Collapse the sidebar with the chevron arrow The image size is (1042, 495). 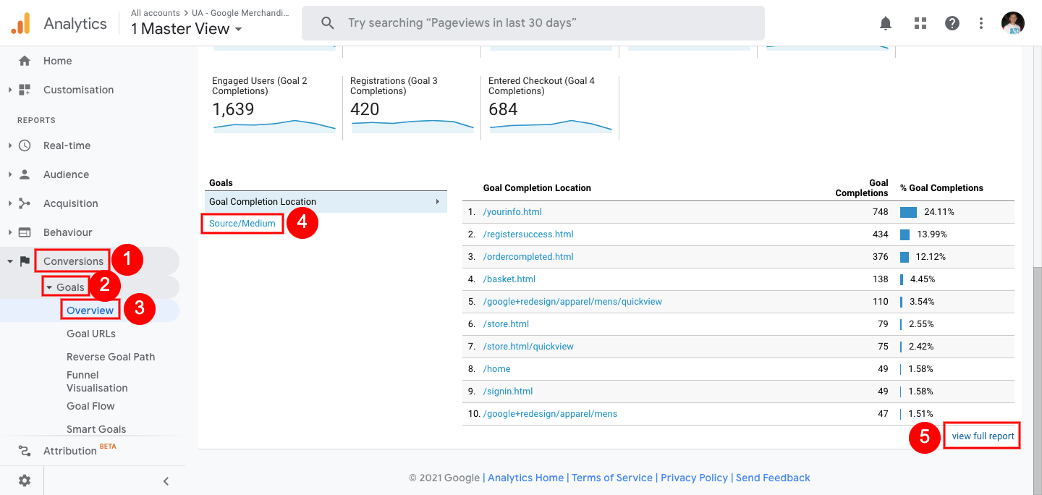[x=166, y=481]
